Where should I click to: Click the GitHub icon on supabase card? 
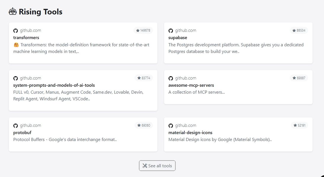[x=171, y=31]
